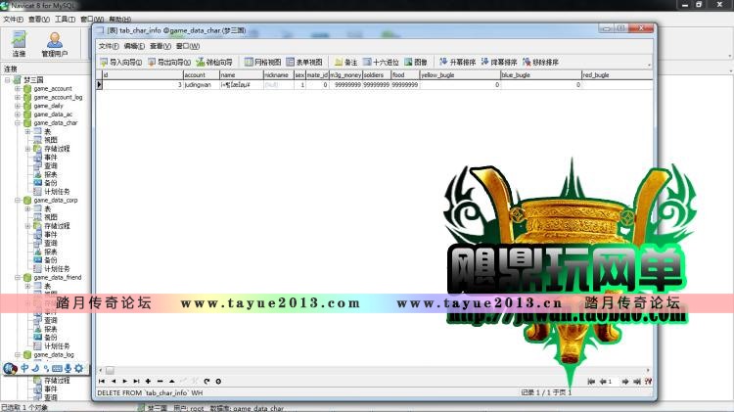Toggle the IME Chinese input mode icon
The image size is (734, 412).
[x=24, y=369]
